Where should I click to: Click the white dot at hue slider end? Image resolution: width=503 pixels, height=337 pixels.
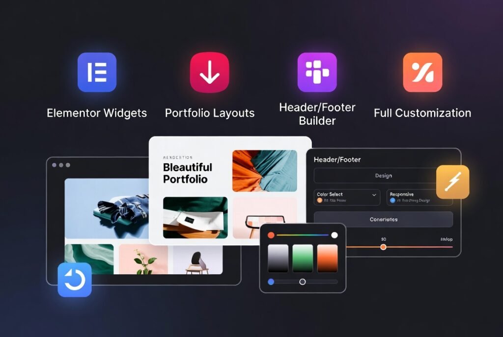(334, 235)
